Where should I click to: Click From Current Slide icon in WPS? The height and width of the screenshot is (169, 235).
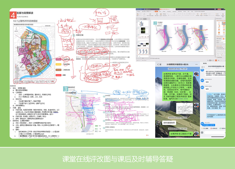(150, 14)
